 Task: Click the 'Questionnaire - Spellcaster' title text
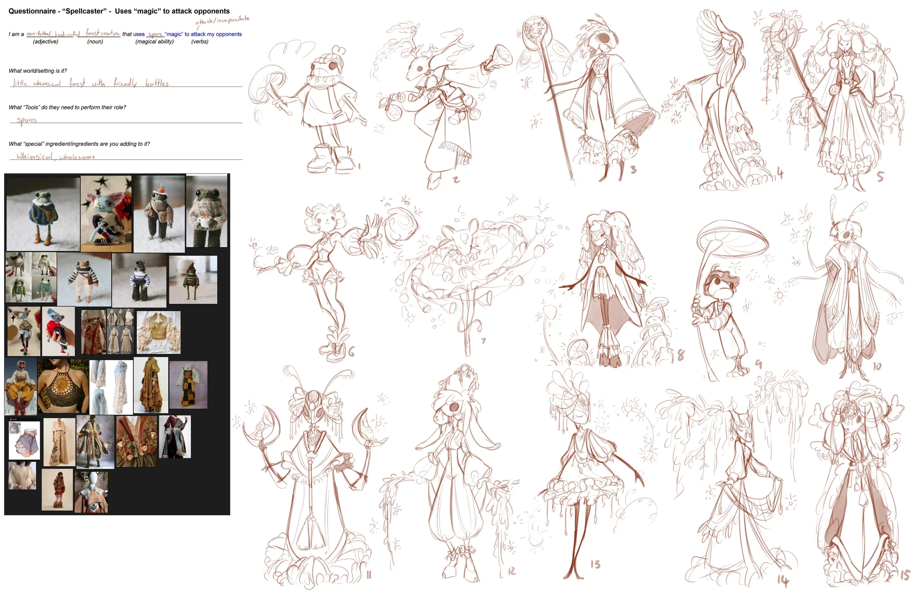click(x=119, y=11)
